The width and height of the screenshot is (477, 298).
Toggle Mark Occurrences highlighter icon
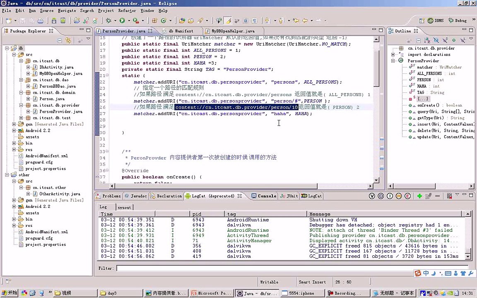[228, 21]
